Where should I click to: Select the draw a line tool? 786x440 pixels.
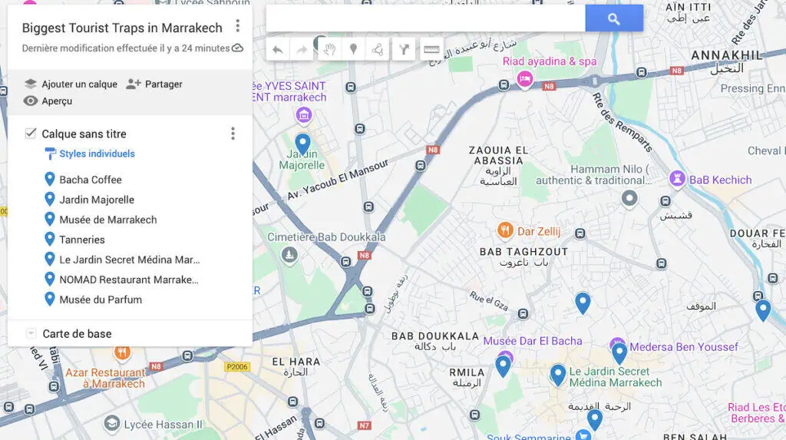tap(378, 49)
